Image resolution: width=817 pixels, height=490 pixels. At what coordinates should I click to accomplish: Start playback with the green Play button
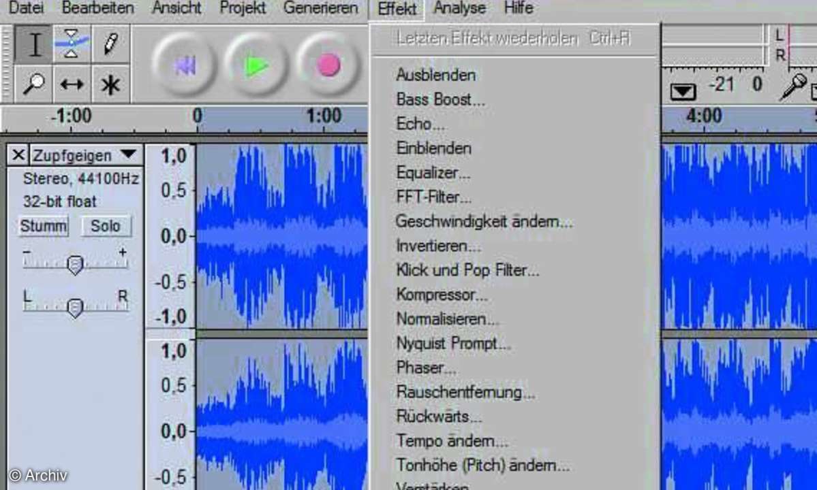click(256, 65)
